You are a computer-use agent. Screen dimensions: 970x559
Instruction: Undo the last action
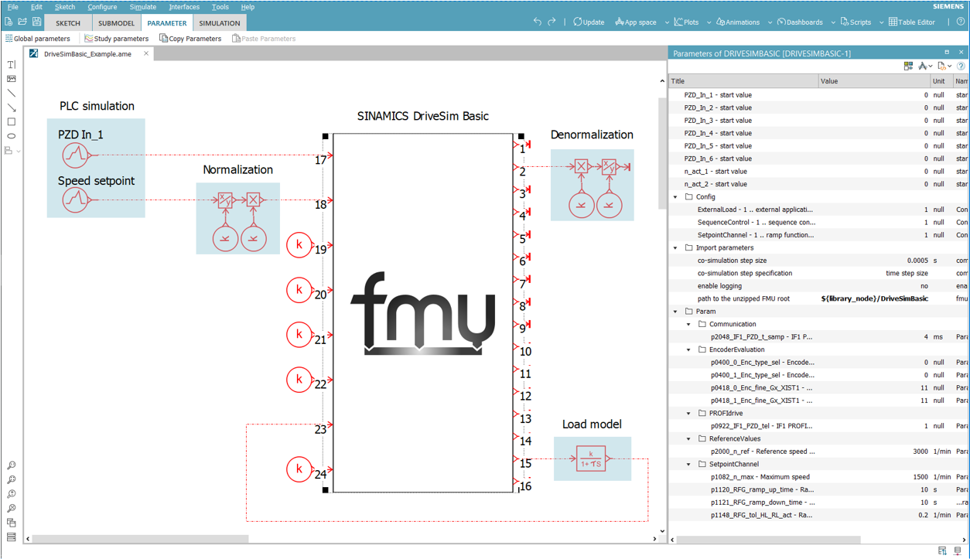click(538, 22)
